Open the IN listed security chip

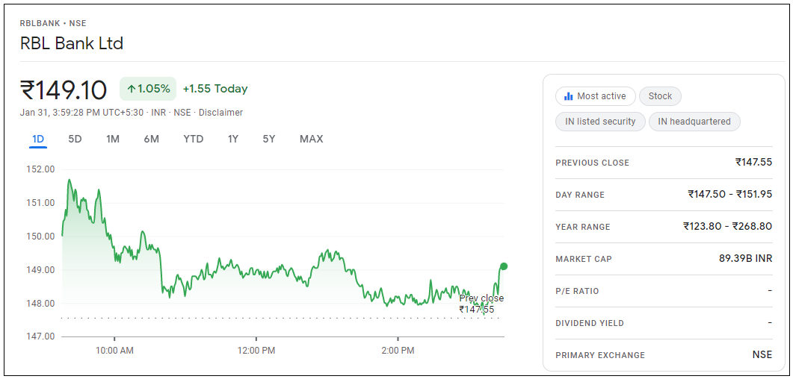(x=600, y=122)
